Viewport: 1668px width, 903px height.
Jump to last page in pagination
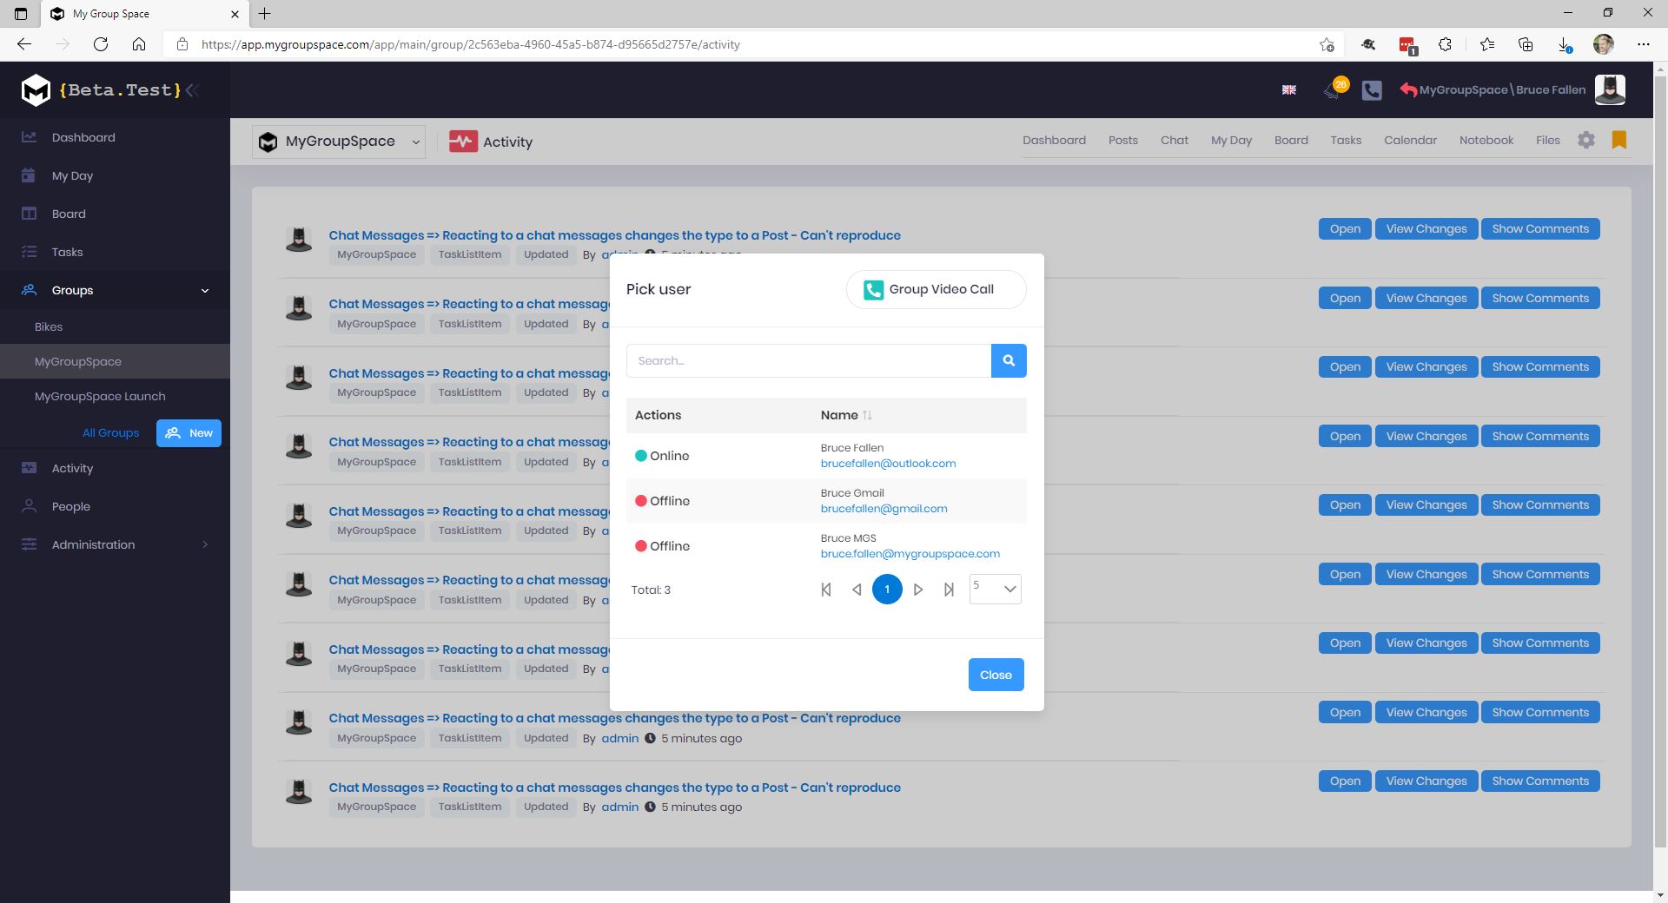(x=949, y=590)
